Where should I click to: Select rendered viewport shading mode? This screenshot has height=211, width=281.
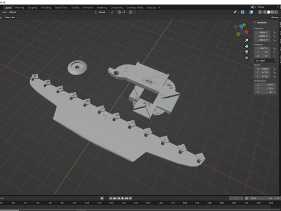click(276, 12)
